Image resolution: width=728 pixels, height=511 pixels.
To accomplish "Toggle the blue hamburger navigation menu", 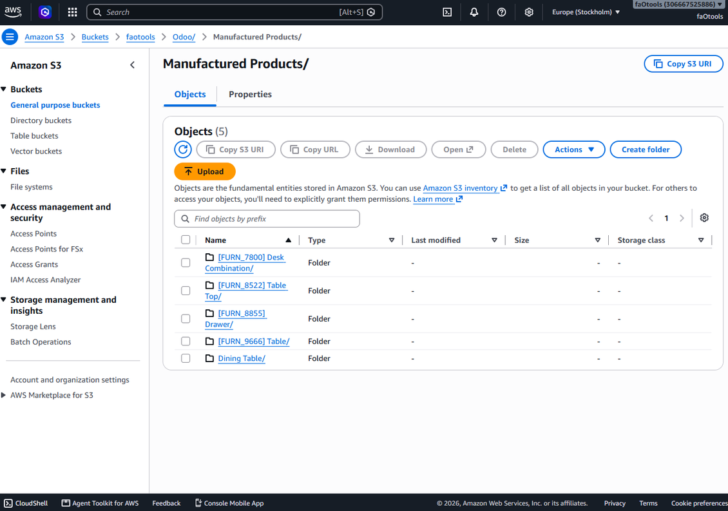I will coord(10,37).
